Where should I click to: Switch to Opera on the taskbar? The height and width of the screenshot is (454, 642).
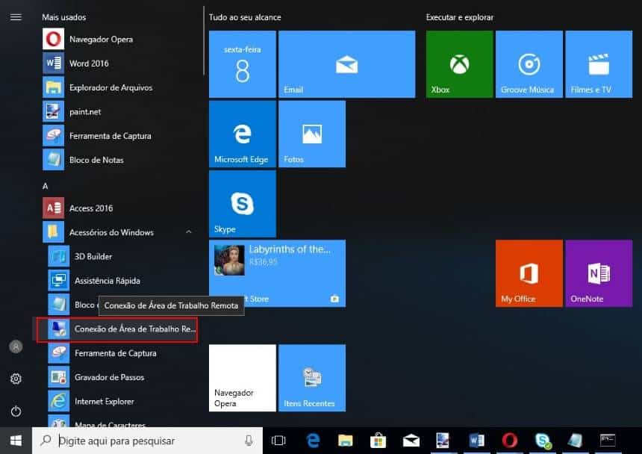(509, 441)
